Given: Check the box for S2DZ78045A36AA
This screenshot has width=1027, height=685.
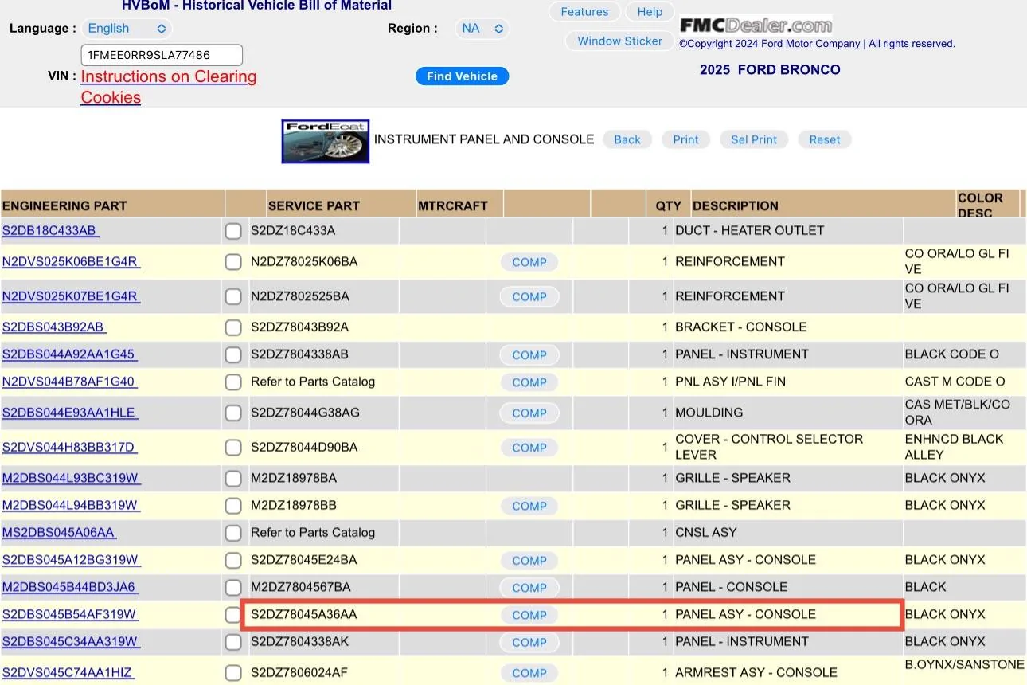Looking at the screenshot, I should coord(233,615).
